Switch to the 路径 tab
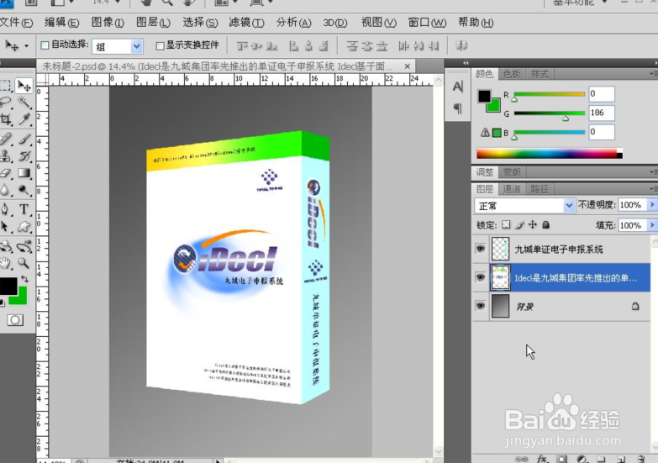Viewport: 658px width, 463px height. point(540,189)
